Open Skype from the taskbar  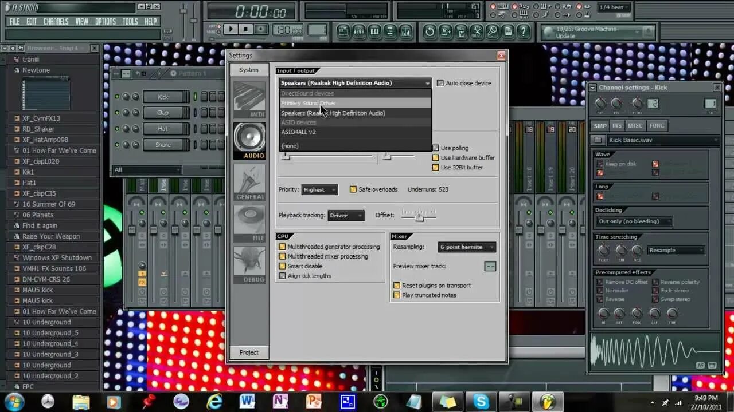(x=481, y=402)
